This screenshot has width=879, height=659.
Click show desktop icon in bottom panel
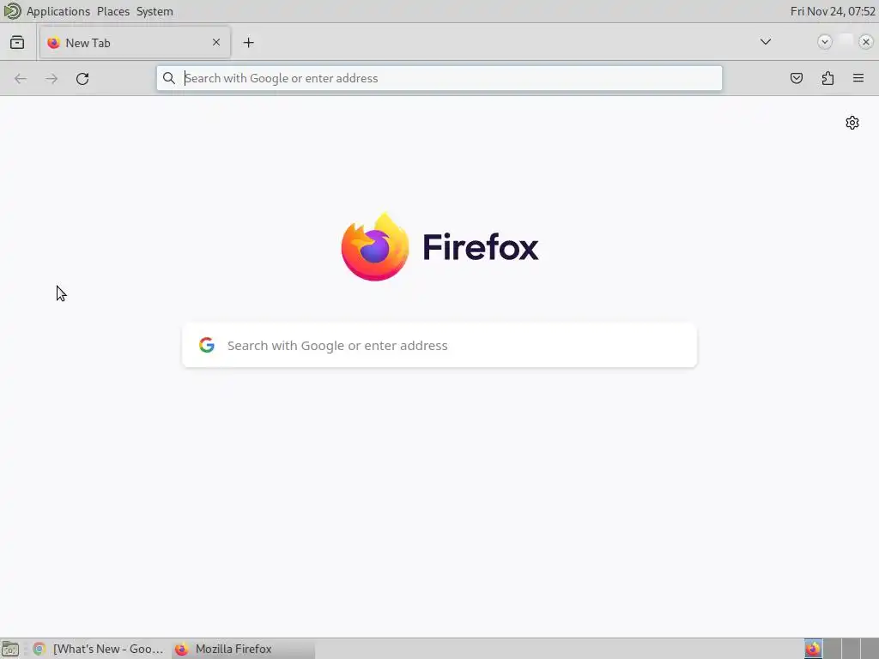point(10,649)
